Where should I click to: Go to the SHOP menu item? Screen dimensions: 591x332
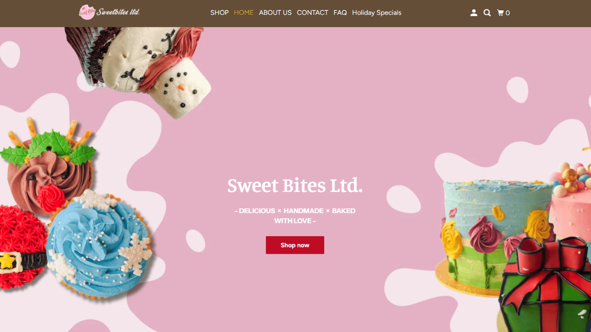click(x=219, y=13)
